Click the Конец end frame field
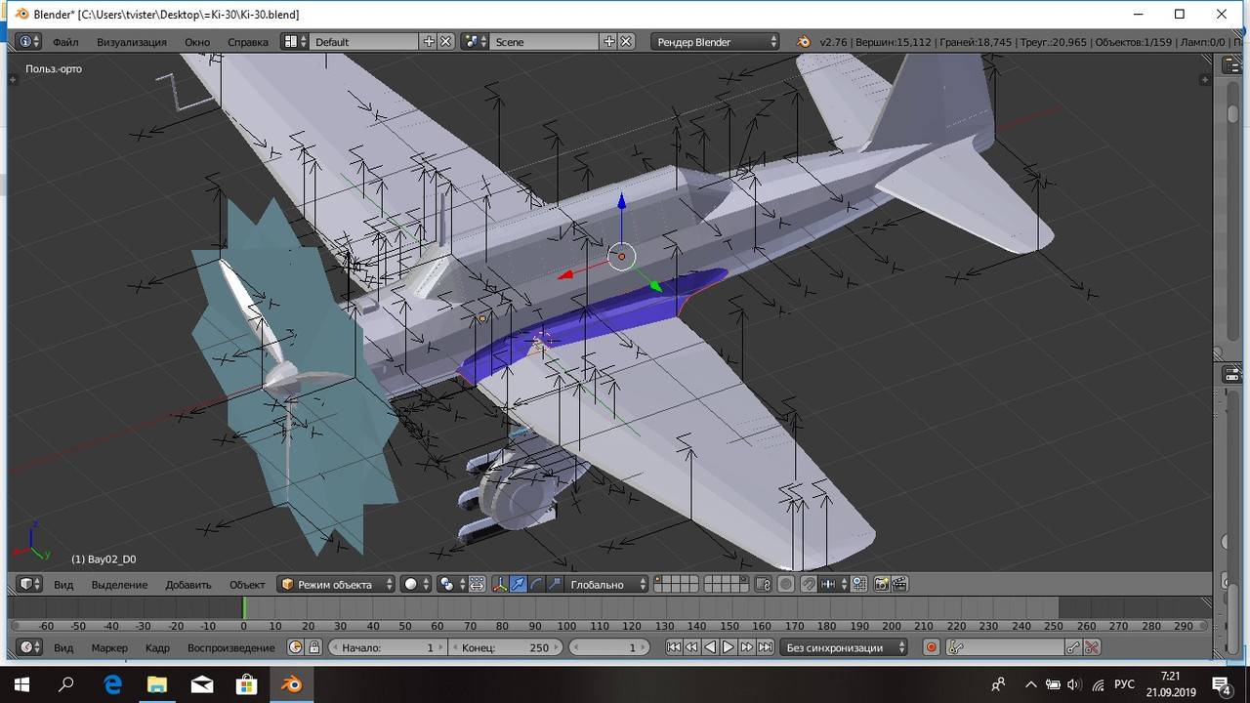The height and width of the screenshot is (703, 1250). [x=506, y=647]
